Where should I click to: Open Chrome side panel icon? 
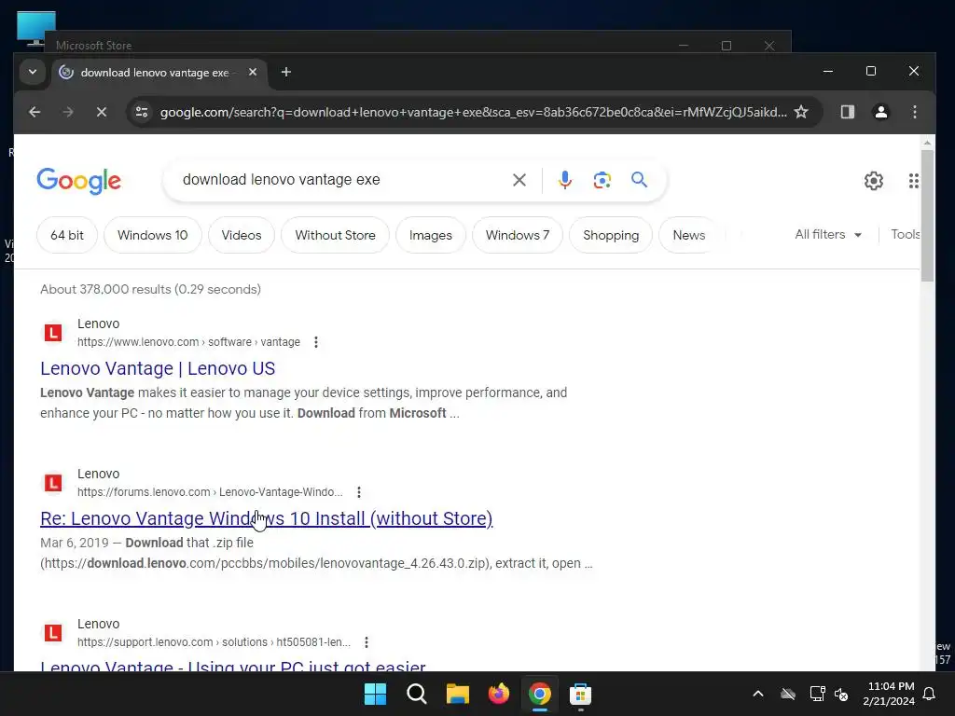coord(847,112)
